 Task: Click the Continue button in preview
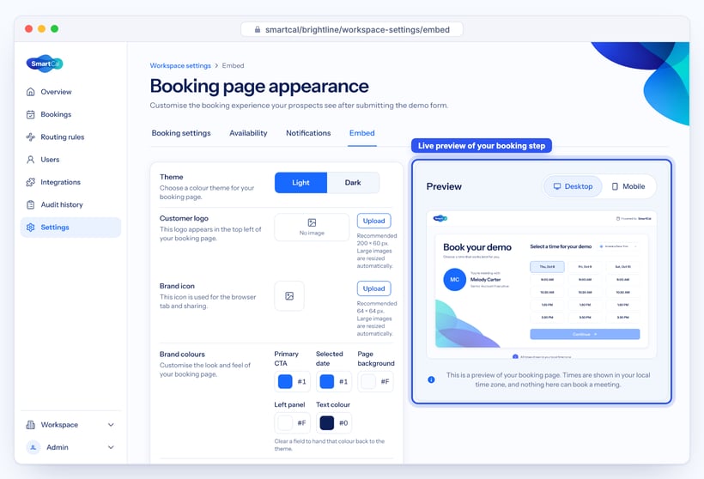click(x=585, y=334)
